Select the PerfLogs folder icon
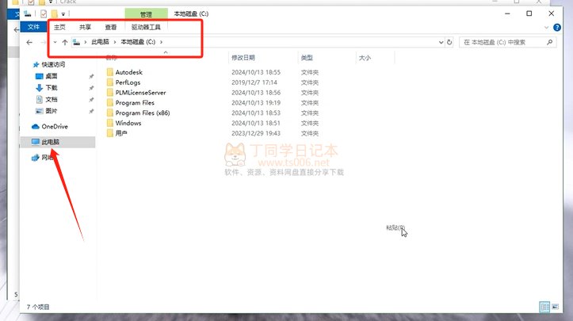573x321 pixels. pos(109,82)
